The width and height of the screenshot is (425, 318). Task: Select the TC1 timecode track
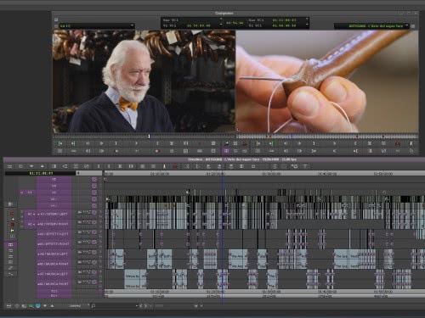54,291
